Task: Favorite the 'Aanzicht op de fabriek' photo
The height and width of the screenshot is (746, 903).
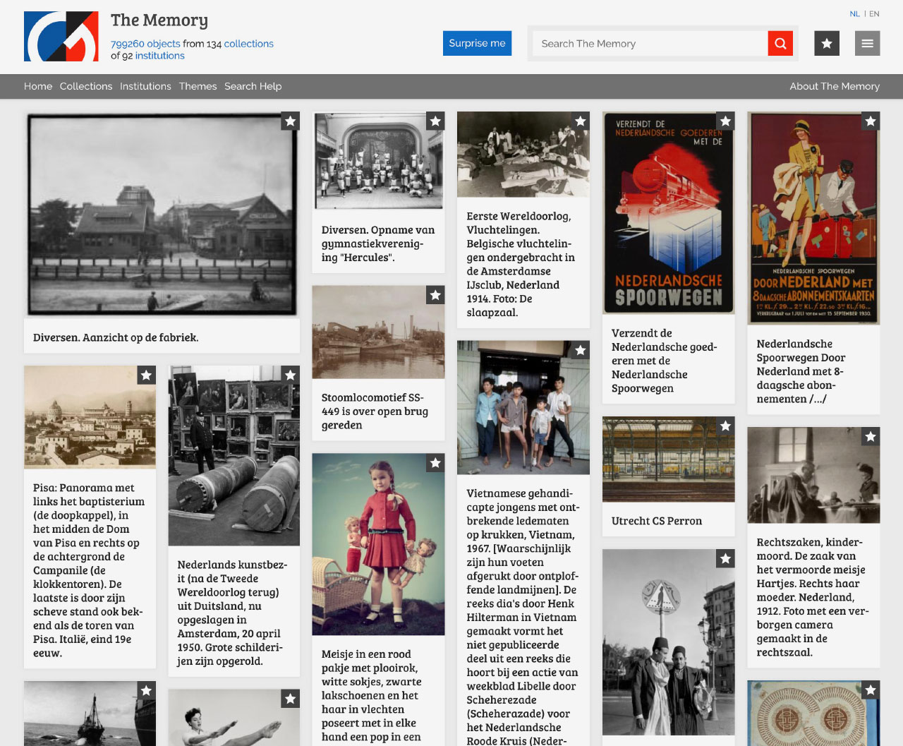Action: [x=290, y=121]
